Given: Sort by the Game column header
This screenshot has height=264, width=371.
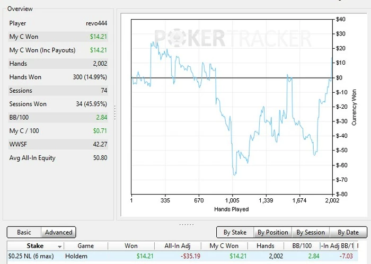Looking at the screenshot, I should (x=86, y=246).
